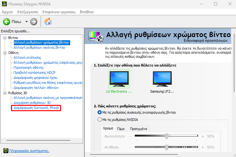Click Πληροφορίες συστήματος link
The image size is (236, 157).
point(29,151)
